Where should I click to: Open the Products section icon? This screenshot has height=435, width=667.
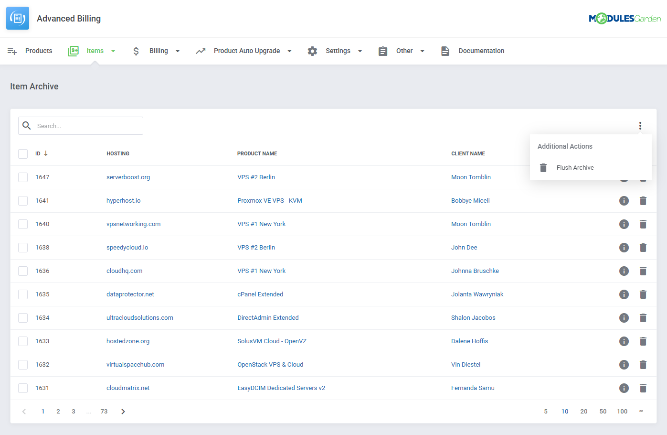(x=12, y=51)
